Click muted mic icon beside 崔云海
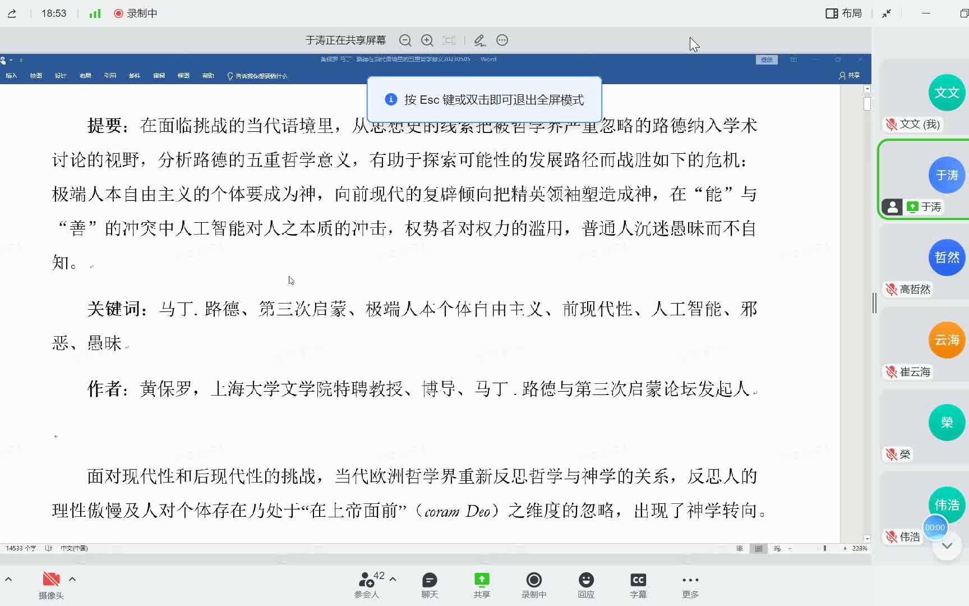The height and width of the screenshot is (606, 969). pyautogui.click(x=891, y=372)
